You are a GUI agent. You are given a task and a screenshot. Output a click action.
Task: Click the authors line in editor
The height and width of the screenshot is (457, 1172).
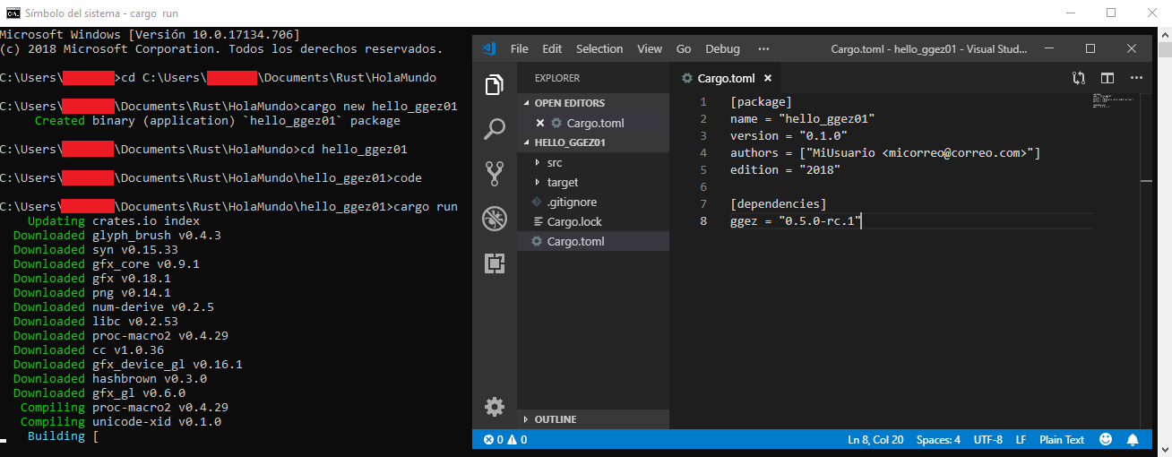[885, 152]
